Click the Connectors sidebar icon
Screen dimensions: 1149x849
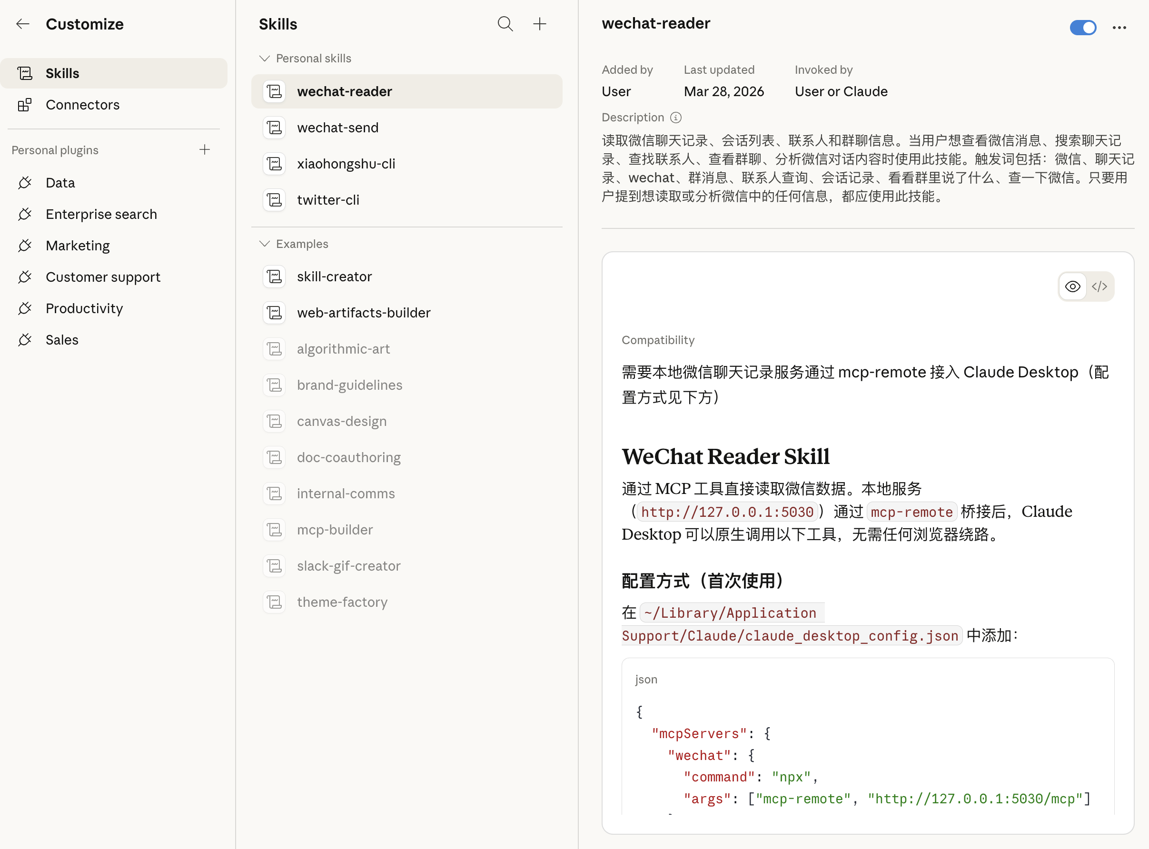(x=25, y=105)
